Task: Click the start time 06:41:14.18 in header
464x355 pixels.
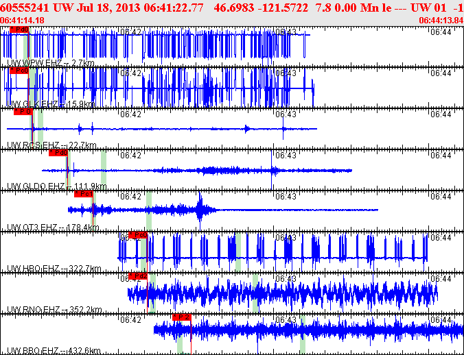Action: click(22, 21)
